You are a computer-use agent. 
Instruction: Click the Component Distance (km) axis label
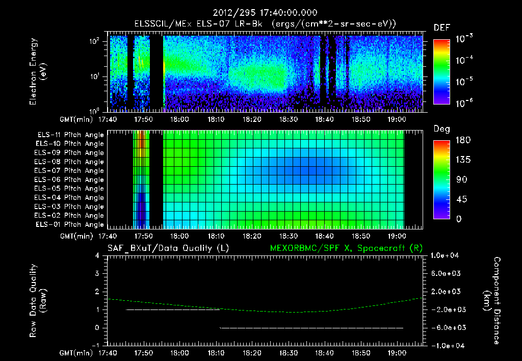(492, 301)
